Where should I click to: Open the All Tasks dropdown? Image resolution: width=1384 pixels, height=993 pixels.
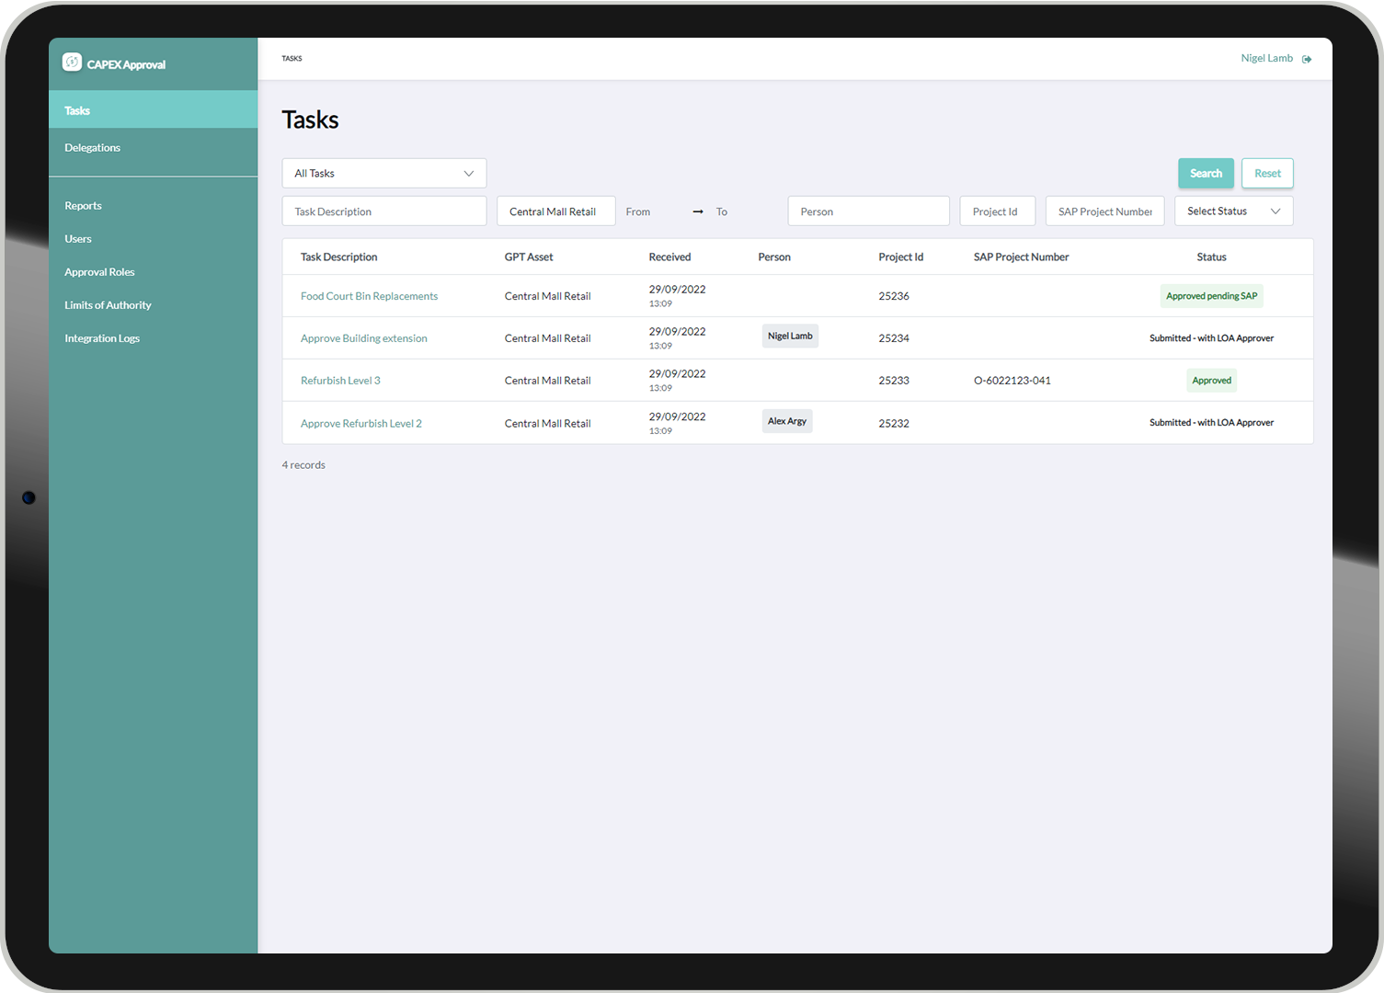click(384, 173)
